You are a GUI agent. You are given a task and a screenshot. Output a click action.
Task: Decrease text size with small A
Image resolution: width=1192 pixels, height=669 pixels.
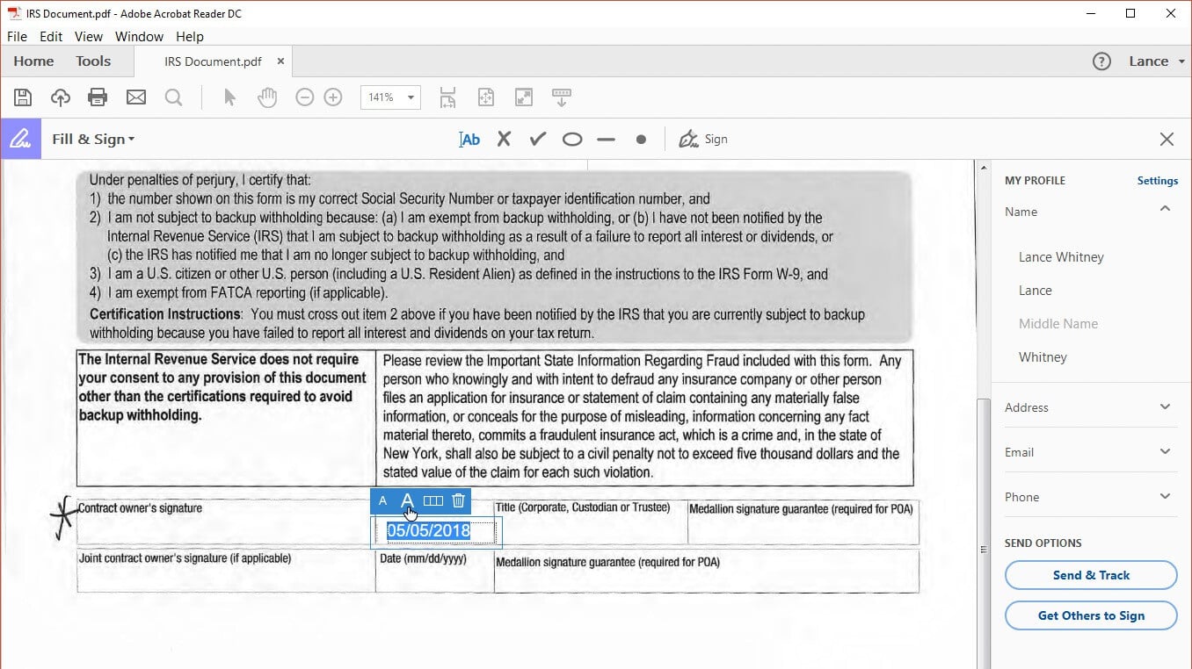383,501
